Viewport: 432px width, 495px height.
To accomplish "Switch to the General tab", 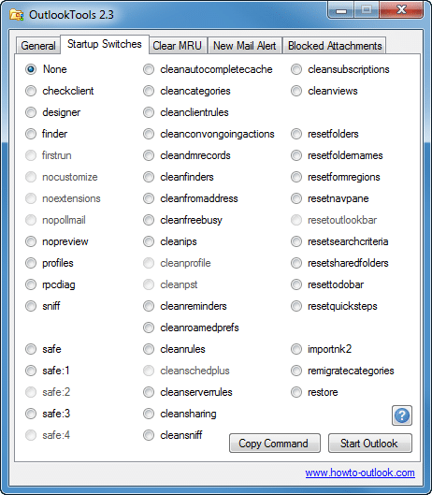I will [38, 46].
